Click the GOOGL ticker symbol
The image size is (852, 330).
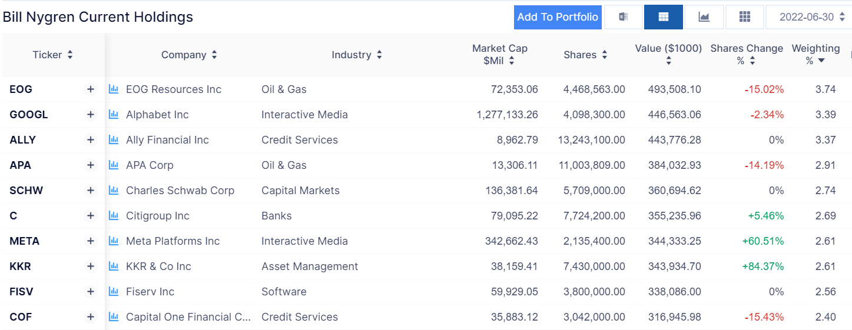point(29,115)
